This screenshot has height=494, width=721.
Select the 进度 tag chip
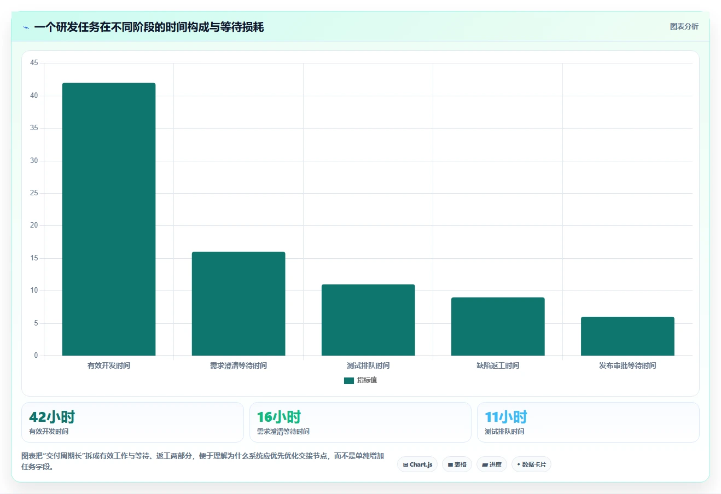tap(492, 464)
